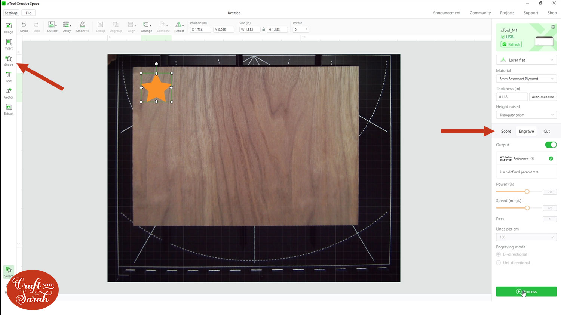Viewport: 561px width, 315px height.
Task: Open the Image tool in left sidebar
Action: pos(9,28)
